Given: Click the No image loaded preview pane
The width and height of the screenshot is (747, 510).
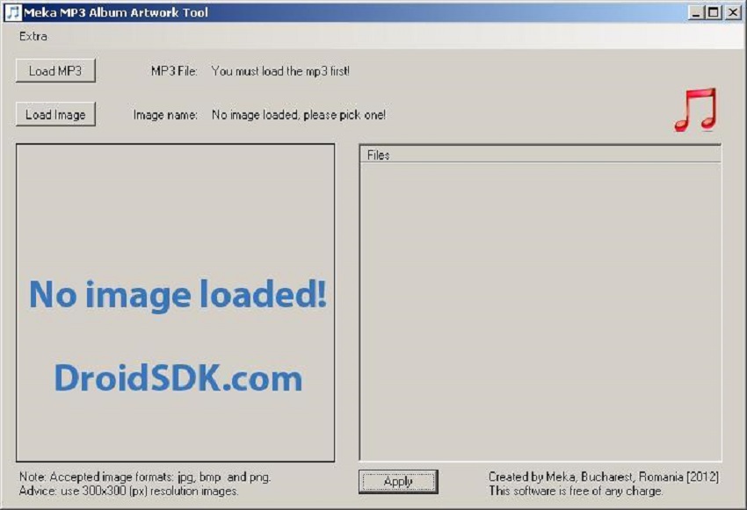Looking at the screenshot, I should pyautogui.click(x=175, y=303).
